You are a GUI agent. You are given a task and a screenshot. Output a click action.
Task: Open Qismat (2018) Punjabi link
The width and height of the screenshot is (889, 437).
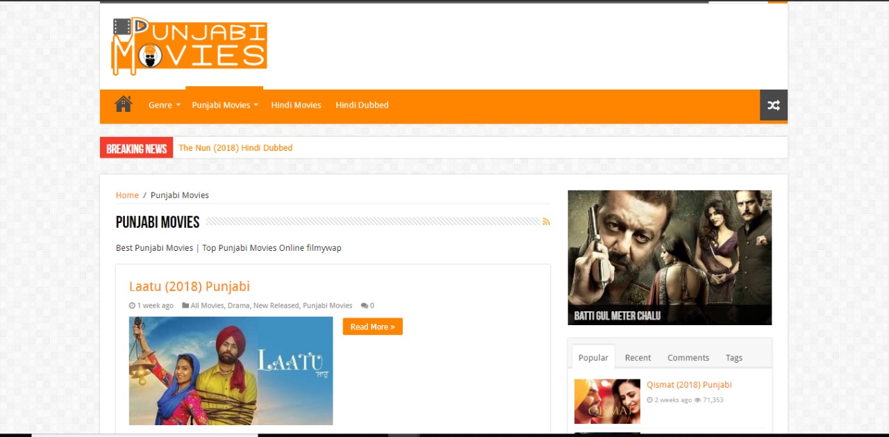click(689, 384)
